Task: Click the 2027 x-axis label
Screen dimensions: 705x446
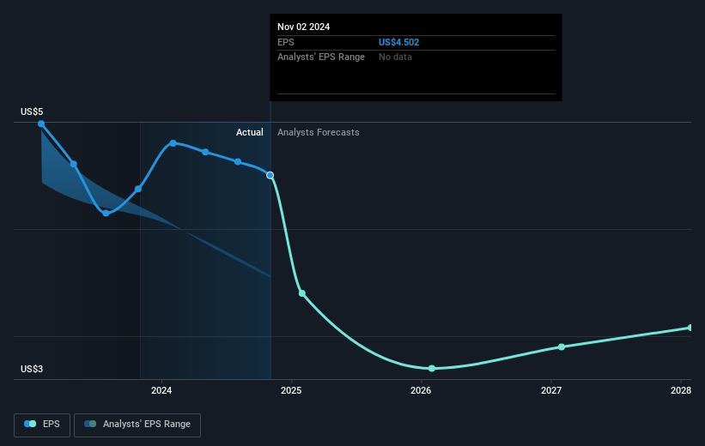Action: point(551,390)
